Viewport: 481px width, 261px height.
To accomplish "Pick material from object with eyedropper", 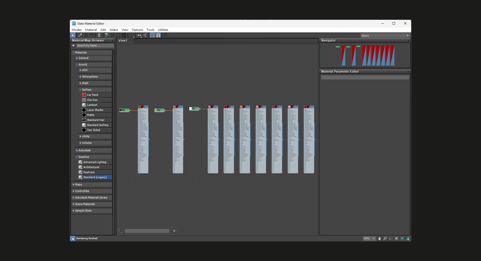I will [x=80, y=35].
